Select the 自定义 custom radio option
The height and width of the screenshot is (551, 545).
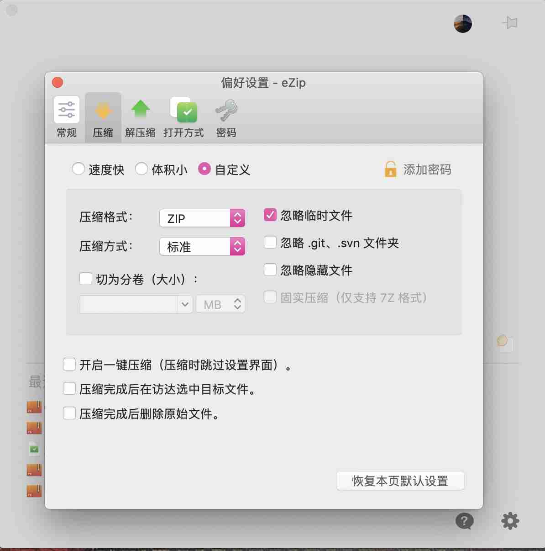click(x=204, y=169)
